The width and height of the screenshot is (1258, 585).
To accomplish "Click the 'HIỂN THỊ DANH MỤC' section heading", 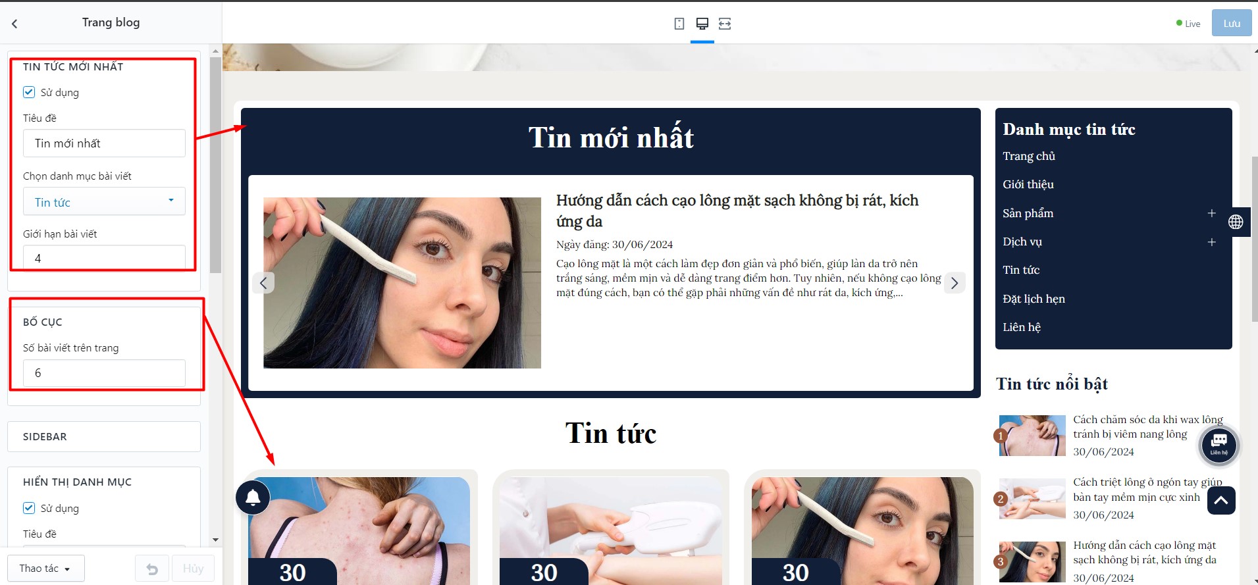I will pos(77,482).
